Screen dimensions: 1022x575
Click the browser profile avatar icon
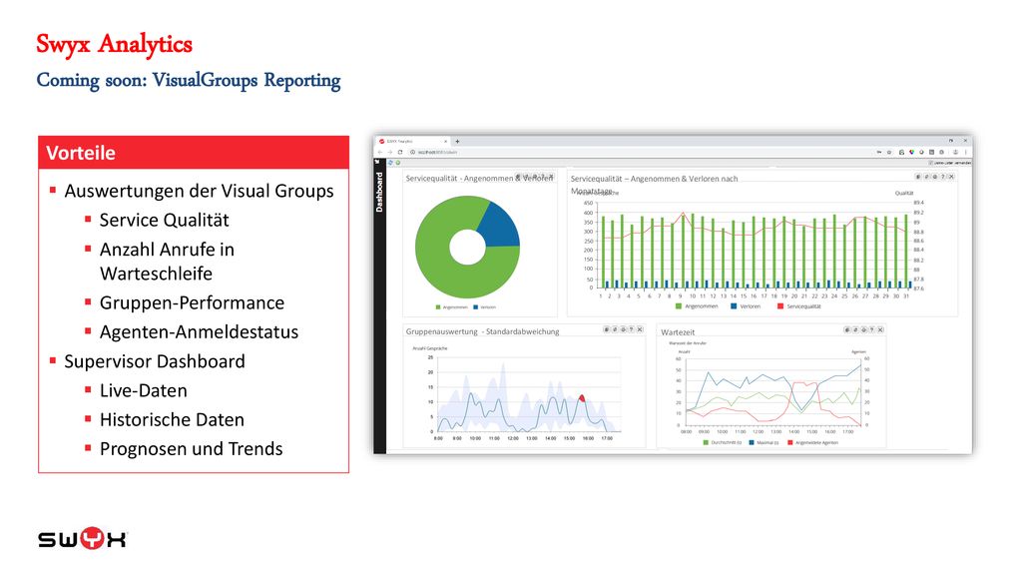point(955,152)
